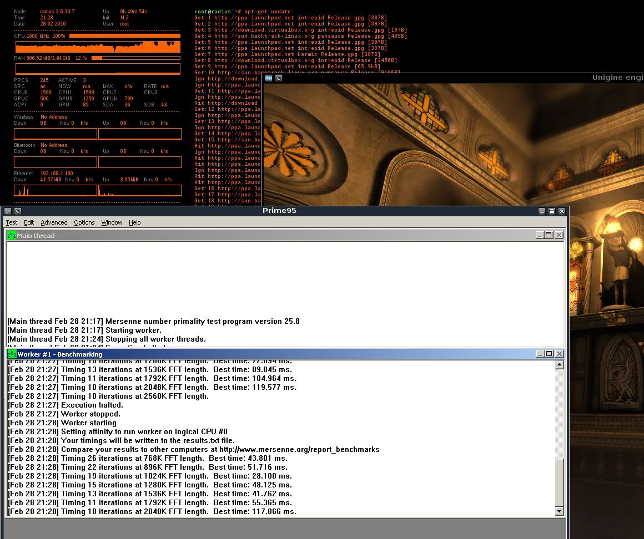Screen dimensions: 644x539
Task: Click the down arrow of Worker #1 scrollbar
Action: (x=560, y=511)
